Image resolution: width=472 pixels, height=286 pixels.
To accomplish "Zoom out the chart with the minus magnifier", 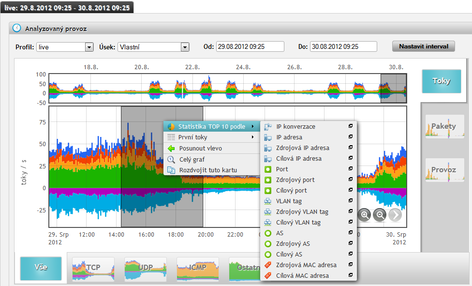I will [x=380, y=215].
